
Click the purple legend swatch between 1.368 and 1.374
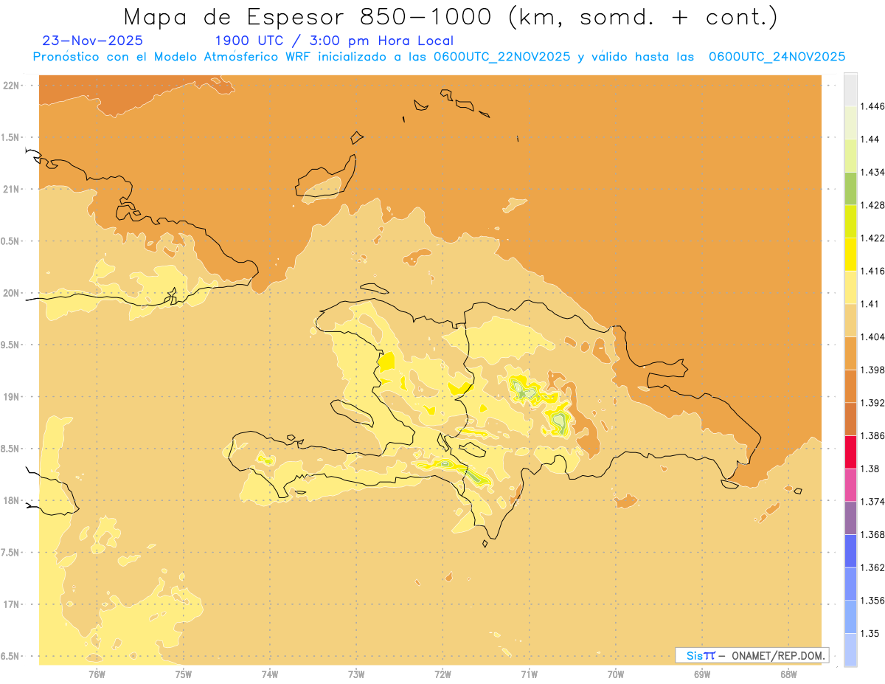pos(850,518)
